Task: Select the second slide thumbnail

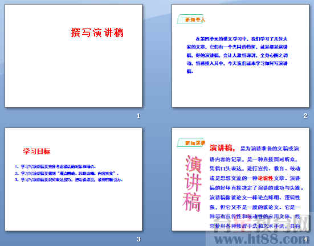Action: click(240, 56)
